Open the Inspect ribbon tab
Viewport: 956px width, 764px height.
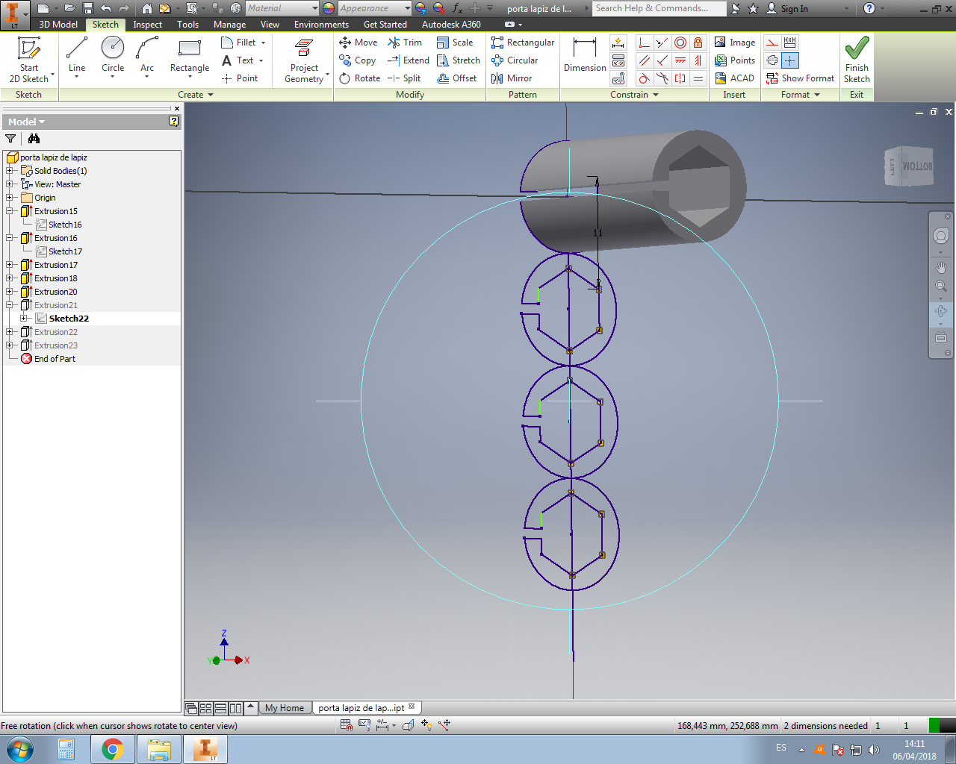pos(147,25)
